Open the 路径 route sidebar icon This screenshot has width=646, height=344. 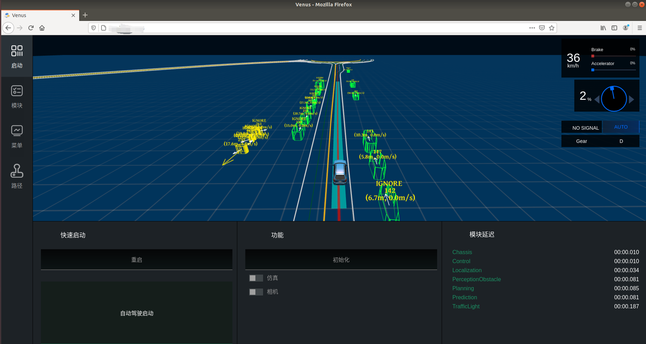tap(17, 176)
